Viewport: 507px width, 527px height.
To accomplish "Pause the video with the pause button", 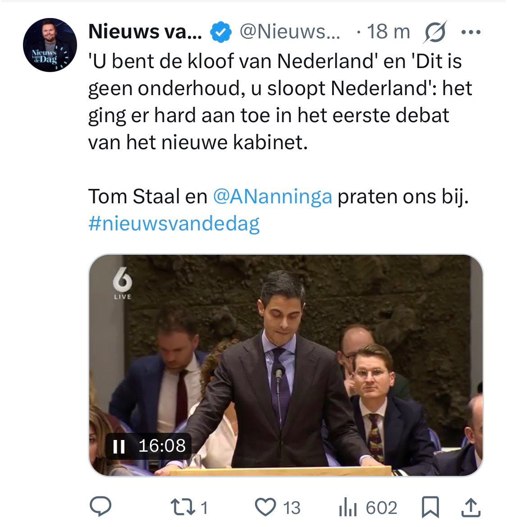I will pos(119,446).
